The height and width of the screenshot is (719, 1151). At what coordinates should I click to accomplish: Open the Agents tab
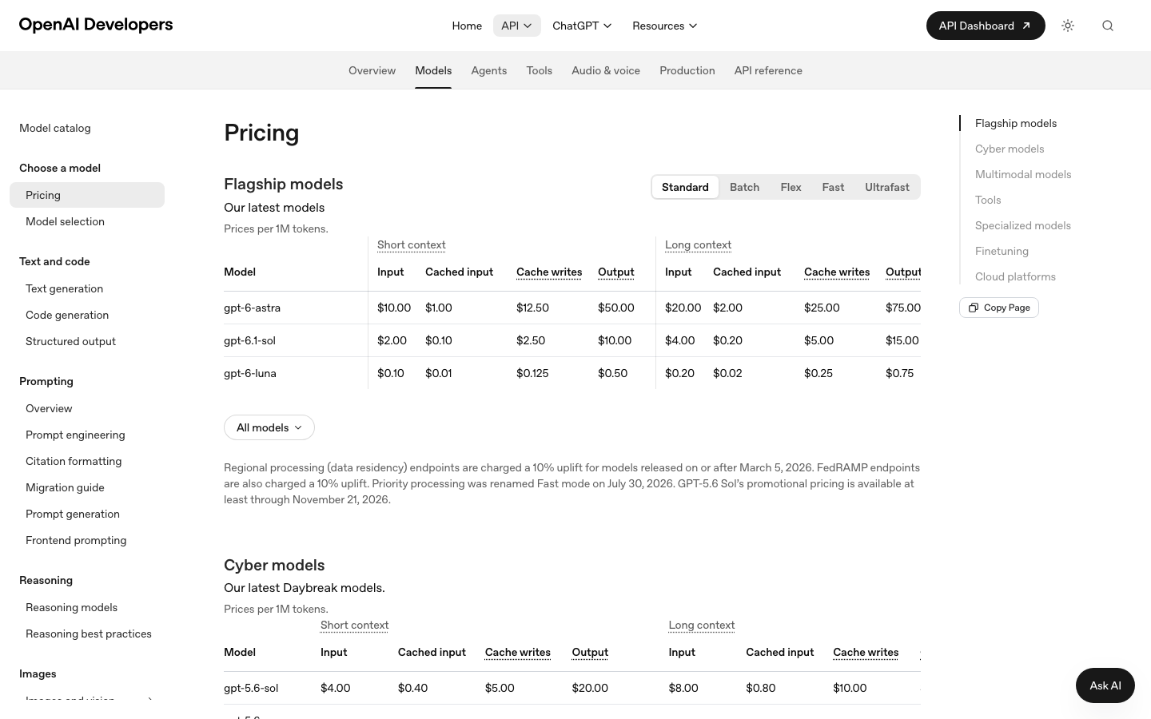tap(489, 70)
